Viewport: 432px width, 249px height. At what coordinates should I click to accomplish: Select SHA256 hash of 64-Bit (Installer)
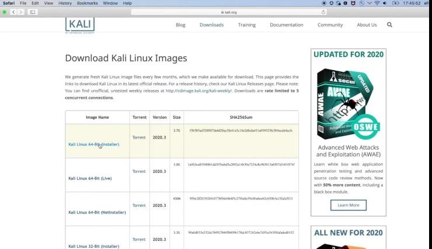241,130
